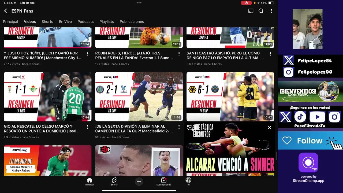Viewport: 343px width, 193px height.
Task: Open title 'SANTI CASTRO ASISTIÓ' video
Action: pyautogui.click(x=225, y=55)
